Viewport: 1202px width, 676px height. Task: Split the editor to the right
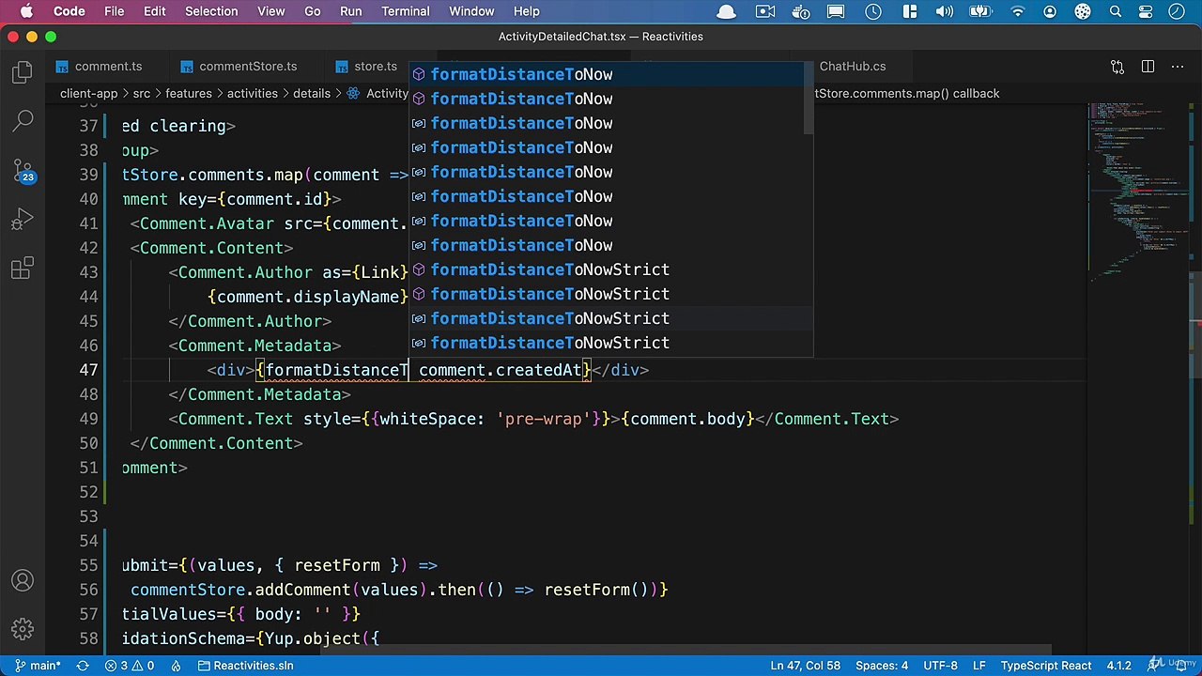coord(1148,67)
